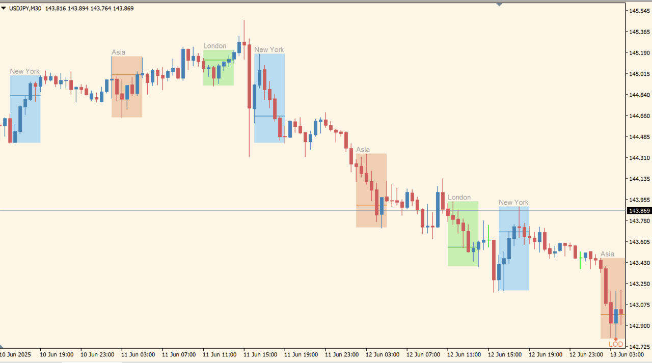The image size is (652, 363).
Task: Click the 143.430 price axis label
Action: [x=639, y=263]
